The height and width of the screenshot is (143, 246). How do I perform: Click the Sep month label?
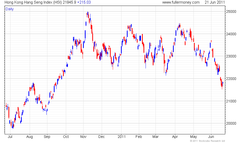click(x=47, y=137)
